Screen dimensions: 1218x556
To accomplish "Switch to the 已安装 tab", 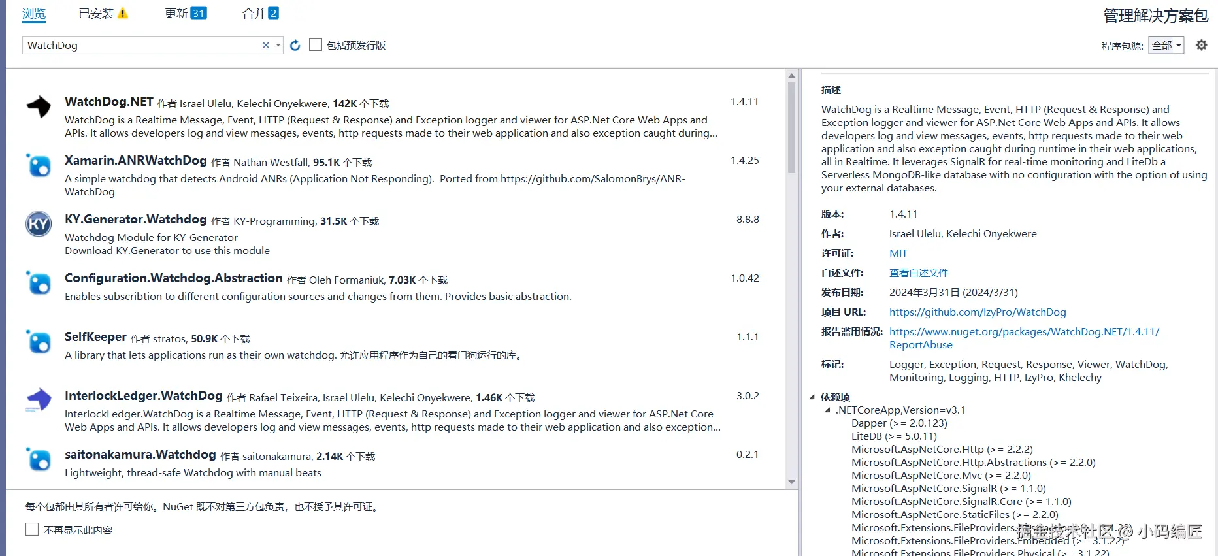I will pyautogui.click(x=96, y=13).
